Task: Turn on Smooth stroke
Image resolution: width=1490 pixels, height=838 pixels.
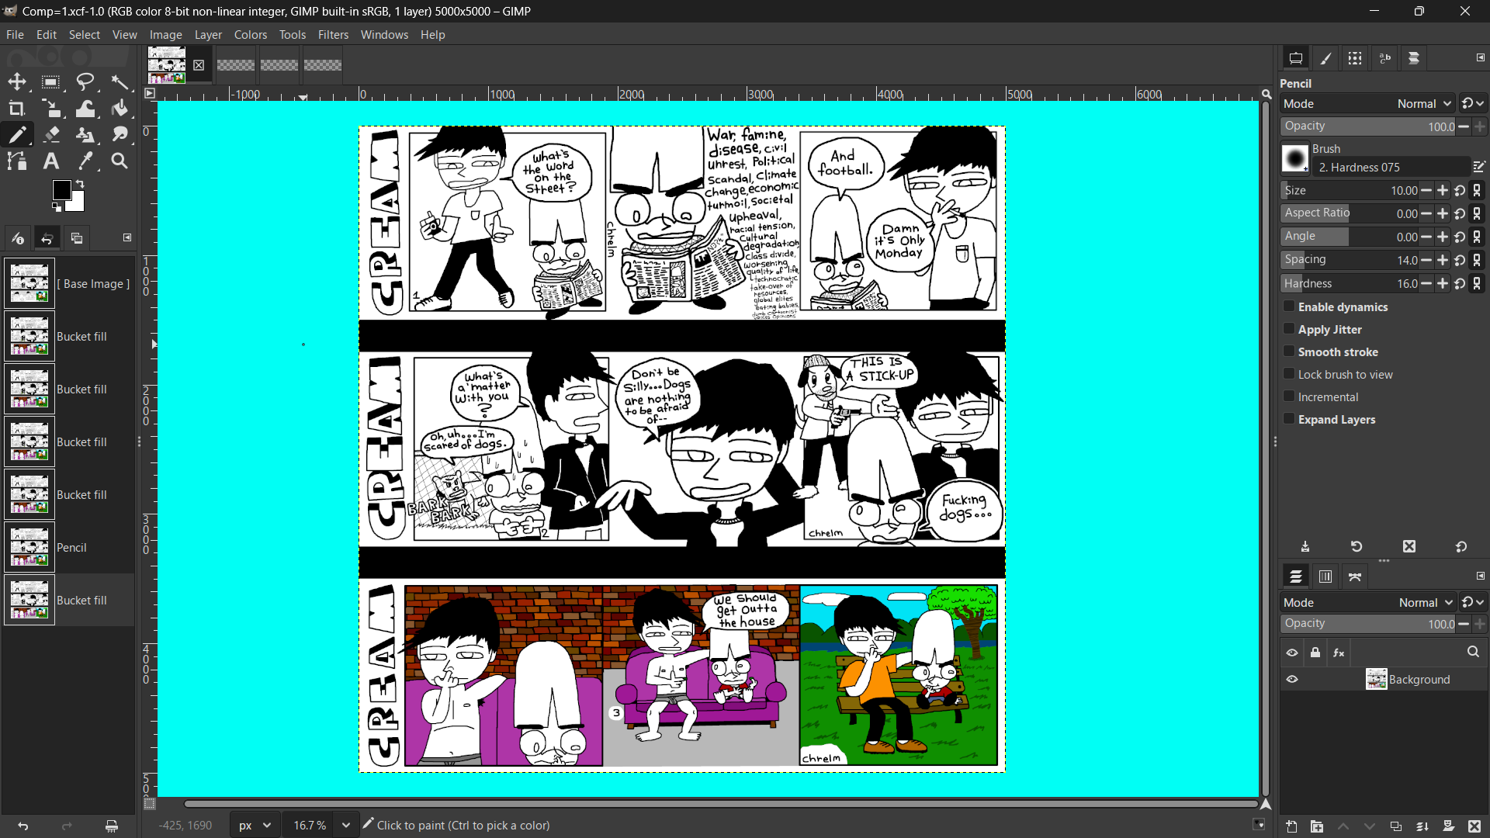Action: pyautogui.click(x=1289, y=351)
